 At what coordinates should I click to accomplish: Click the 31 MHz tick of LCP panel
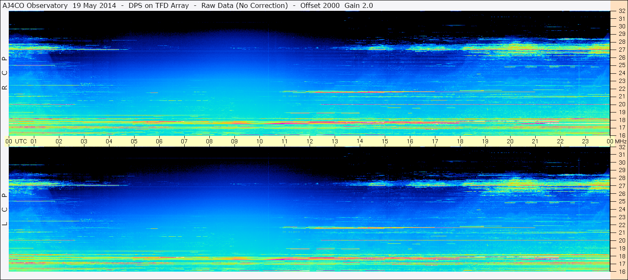click(622, 155)
